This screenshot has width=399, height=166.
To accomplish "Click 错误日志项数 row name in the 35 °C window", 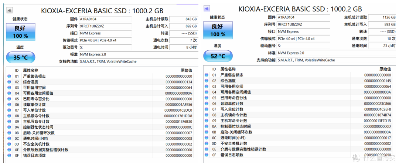I will click(34, 155).
